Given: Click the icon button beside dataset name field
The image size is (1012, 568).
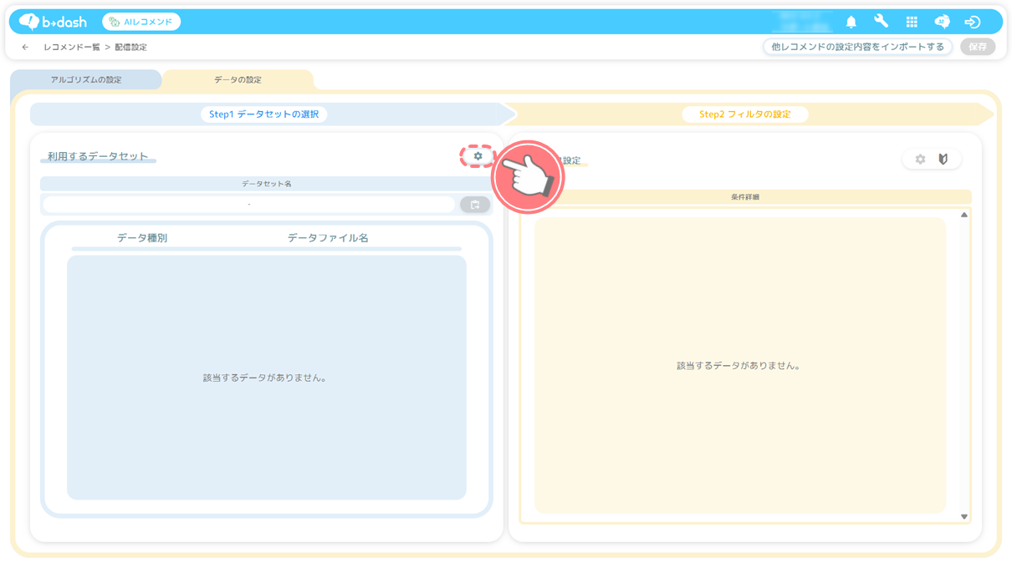Looking at the screenshot, I should [475, 205].
